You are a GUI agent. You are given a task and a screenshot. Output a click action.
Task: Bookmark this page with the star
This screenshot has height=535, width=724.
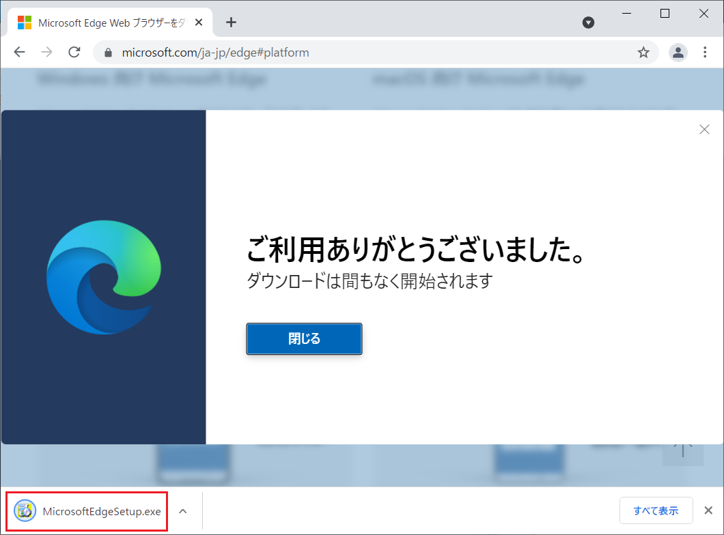(643, 53)
